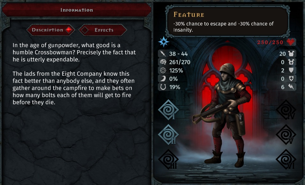Click the shield stat showing 2
Viewport: 305px width, 185px height.
pos(288,70)
